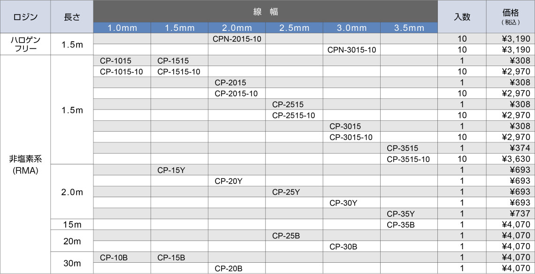Select the CP-1015-10 product cell
The height and width of the screenshot is (274, 535).
pos(122,72)
